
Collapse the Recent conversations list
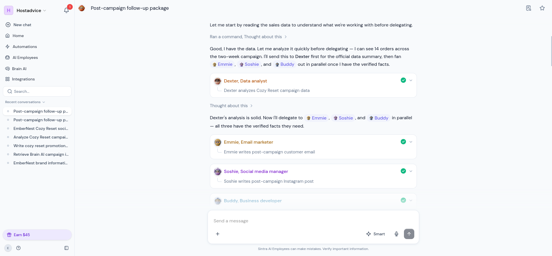tap(25, 102)
